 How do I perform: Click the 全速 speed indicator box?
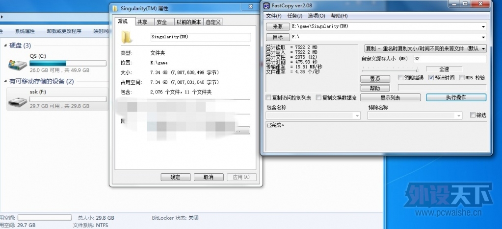(x=444, y=69)
